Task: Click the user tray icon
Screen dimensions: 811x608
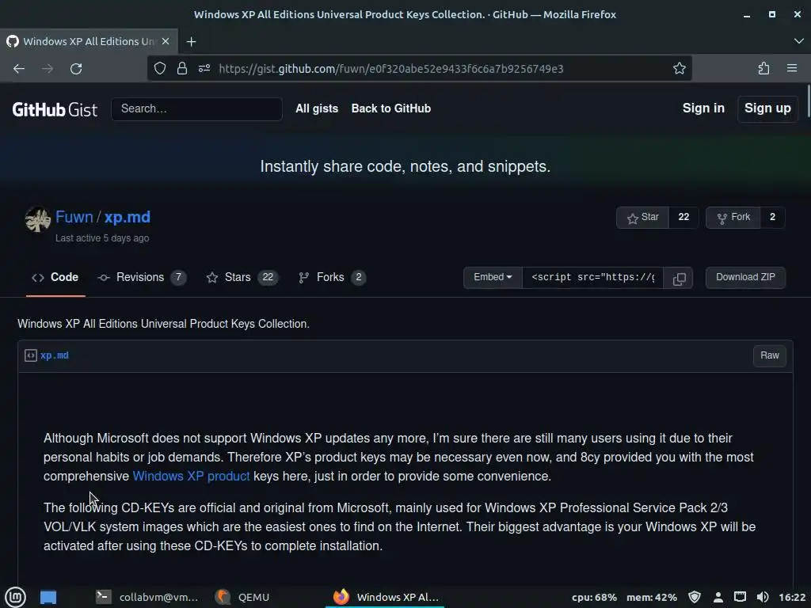Action: pos(718,597)
